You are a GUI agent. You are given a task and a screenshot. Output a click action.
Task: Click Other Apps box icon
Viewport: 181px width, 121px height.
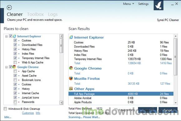point(71,89)
